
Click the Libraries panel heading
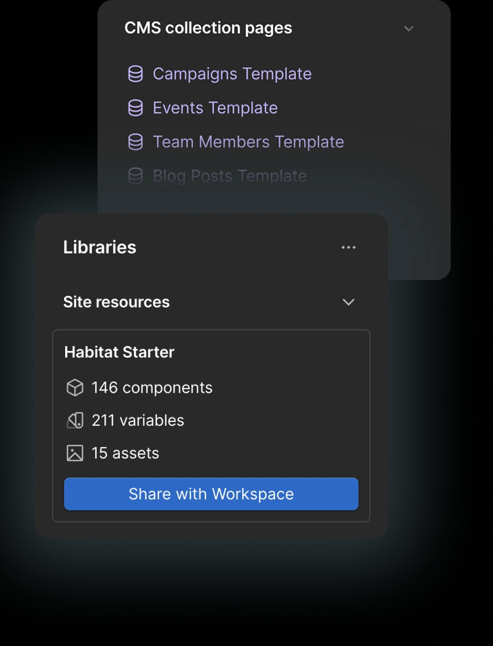tap(100, 247)
